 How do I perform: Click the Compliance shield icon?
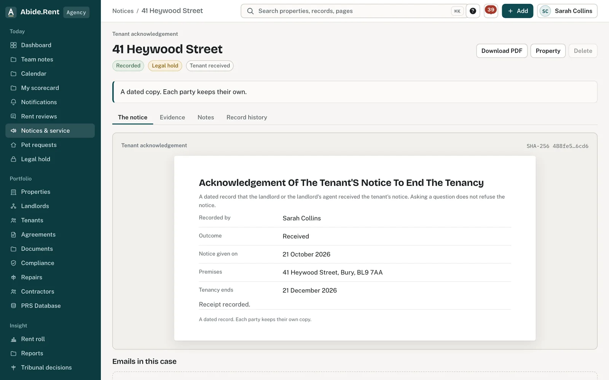click(x=13, y=263)
